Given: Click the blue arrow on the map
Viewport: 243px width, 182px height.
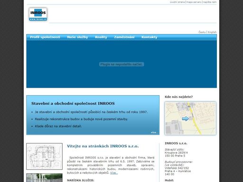Looking at the screenshot, I should tap(185, 118).
